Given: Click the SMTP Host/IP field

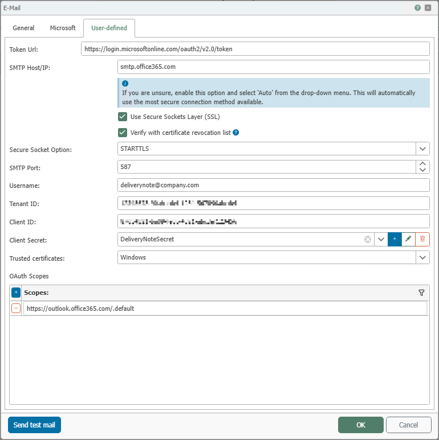Looking at the screenshot, I should coord(274,67).
